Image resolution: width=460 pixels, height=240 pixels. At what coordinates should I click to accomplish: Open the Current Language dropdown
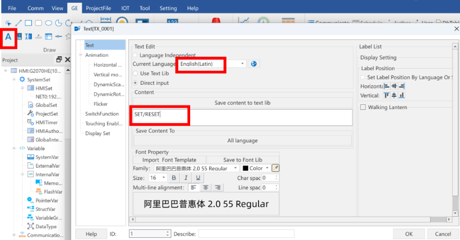(x=242, y=64)
